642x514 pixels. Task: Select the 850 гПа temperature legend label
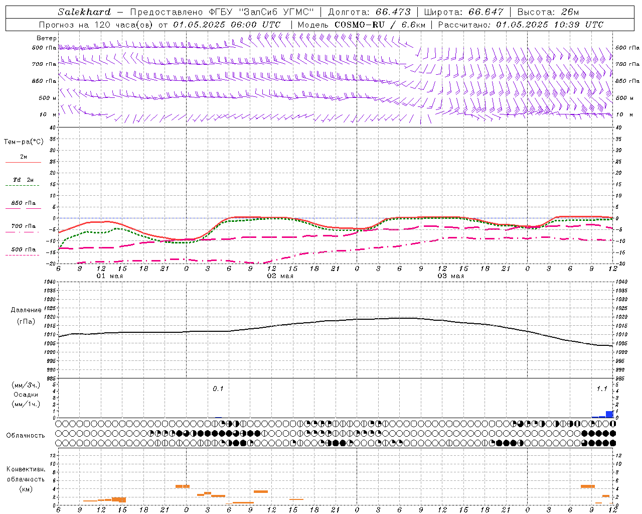pos(23,203)
